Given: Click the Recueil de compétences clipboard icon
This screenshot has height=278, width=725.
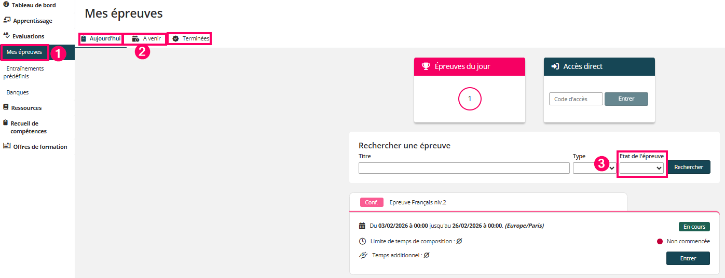Looking at the screenshot, I should click(6, 123).
